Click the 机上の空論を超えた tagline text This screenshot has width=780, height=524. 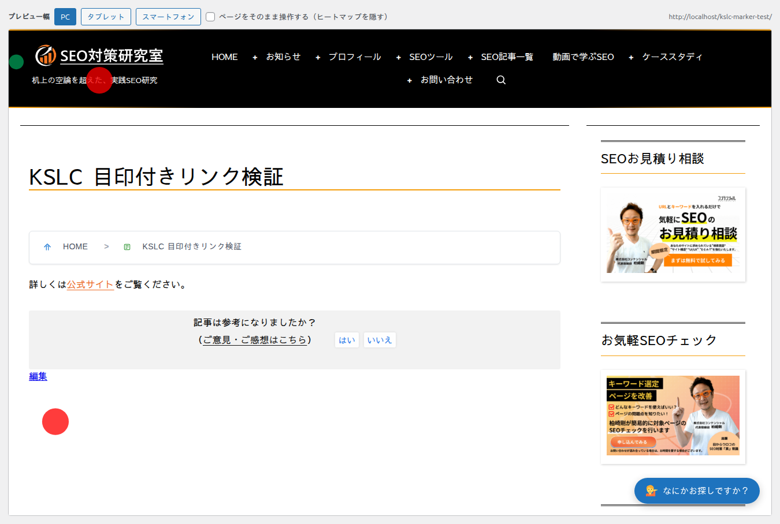pyautogui.click(x=67, y=80)
